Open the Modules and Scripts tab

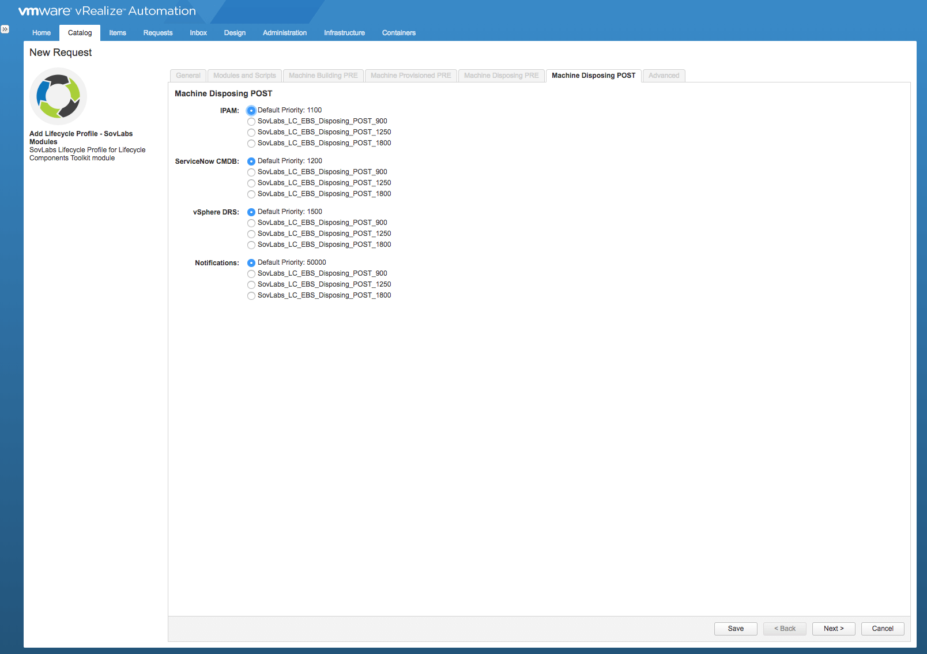pos(244,76)
